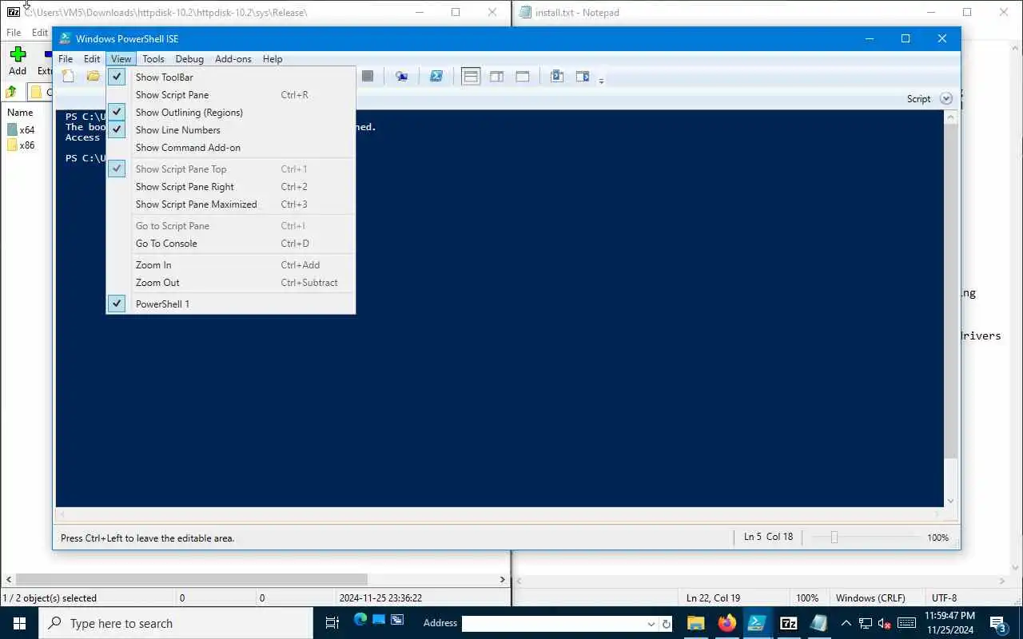1023x639 pixels.
Task: Open the Edit menu in PowerShell ISE
Action: (x=92, y=59)
